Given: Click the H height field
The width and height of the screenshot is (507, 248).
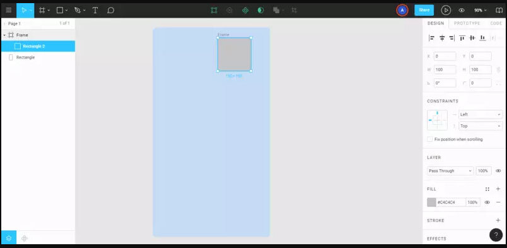Looking at the screenshot, I should (x=480, y=69).
